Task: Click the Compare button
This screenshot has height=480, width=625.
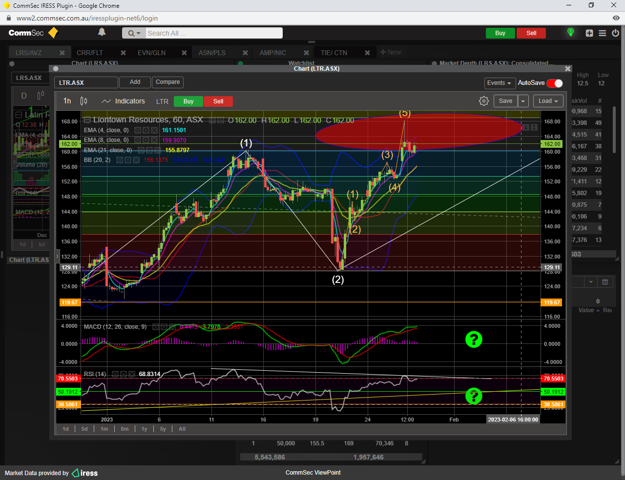Action: [x=167, y=82]
